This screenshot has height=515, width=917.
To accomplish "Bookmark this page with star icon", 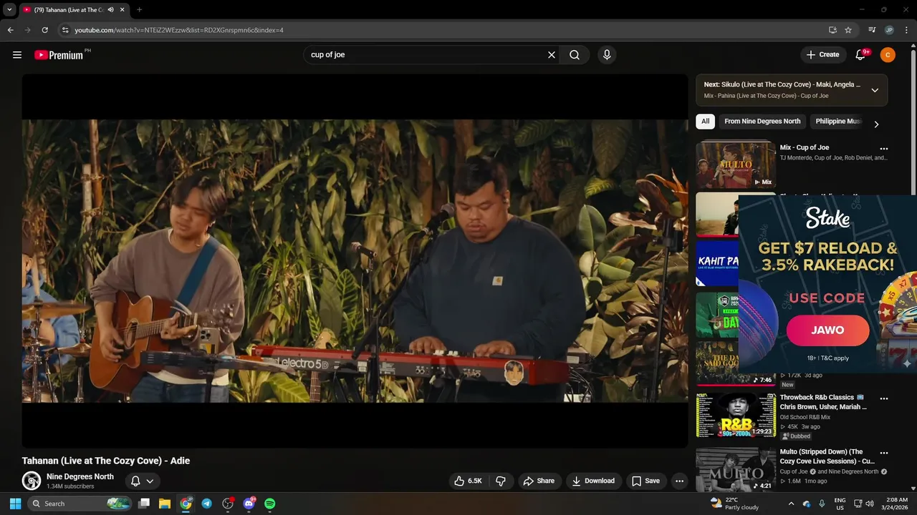I will click(x=848, y=30).
